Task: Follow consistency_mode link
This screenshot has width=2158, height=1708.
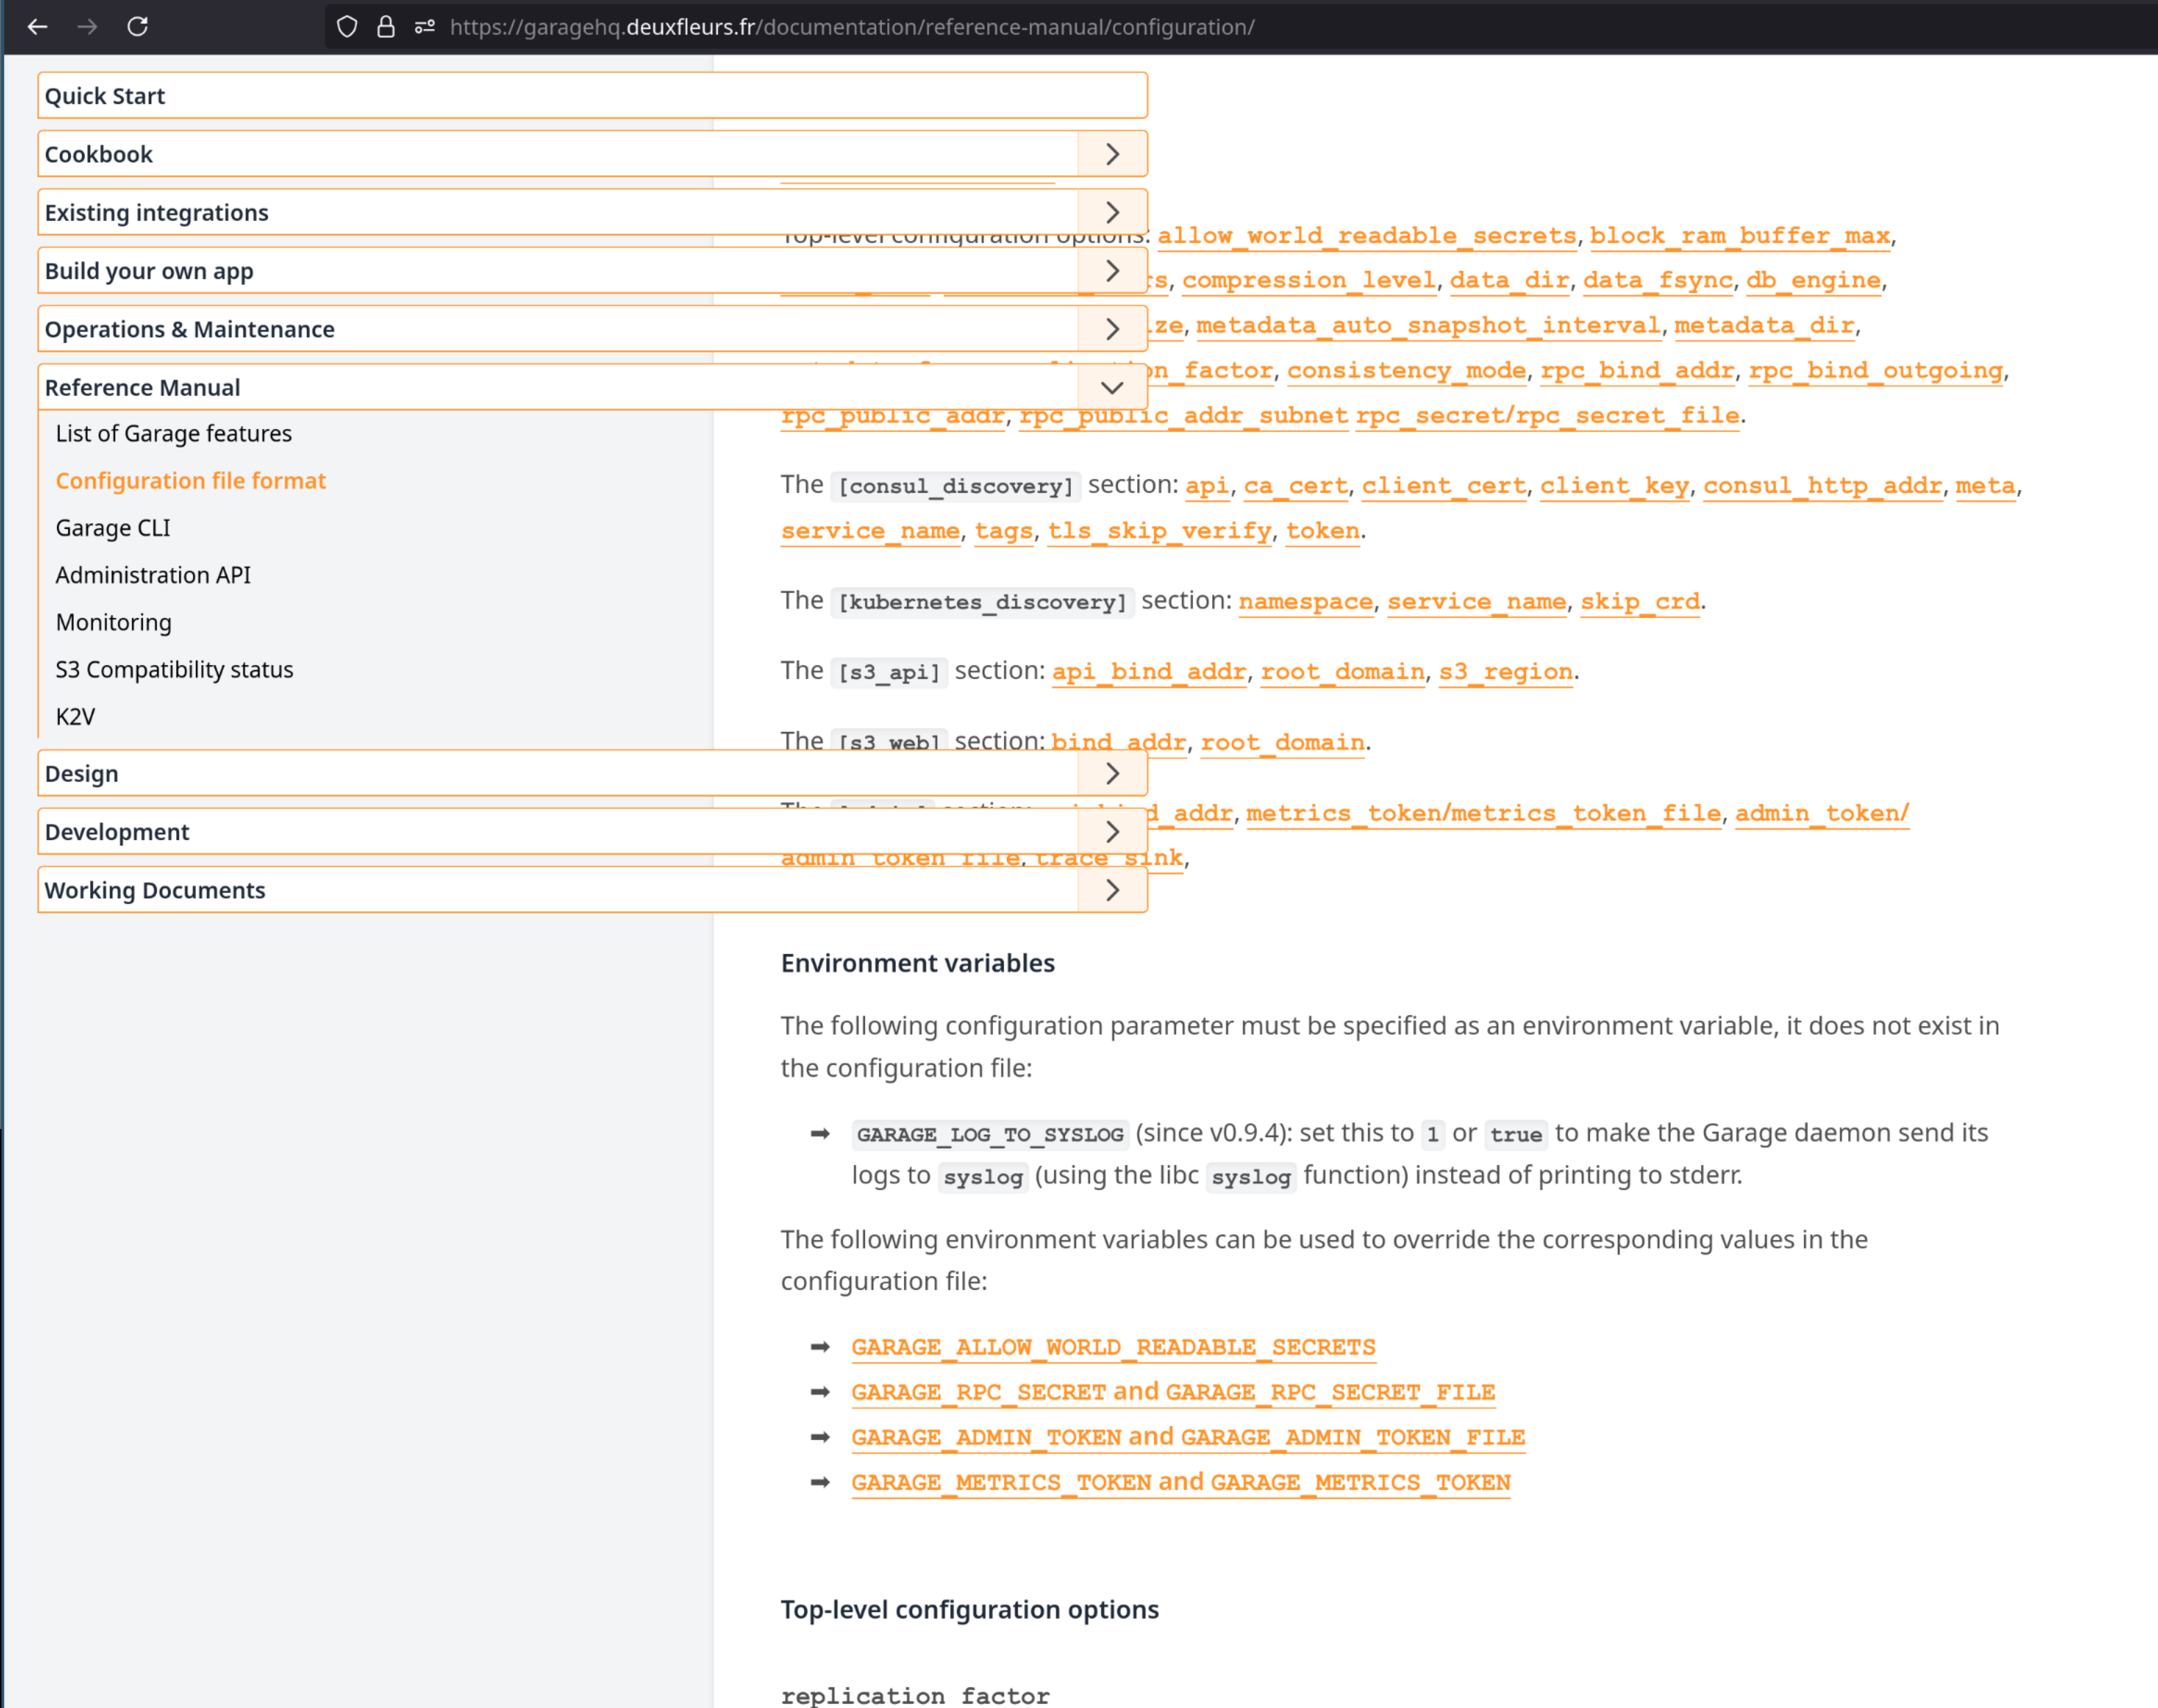Action: tap(1407, 371)
